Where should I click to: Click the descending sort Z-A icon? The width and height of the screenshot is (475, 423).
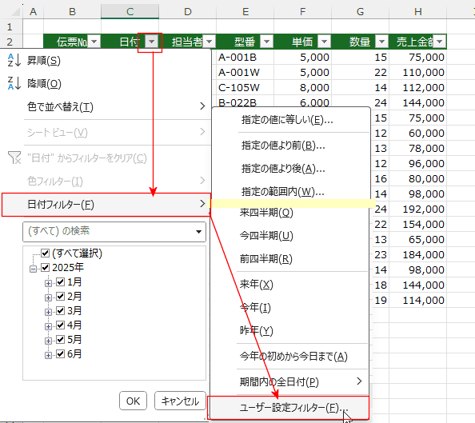pyautogui.click(x=14, y=83)
